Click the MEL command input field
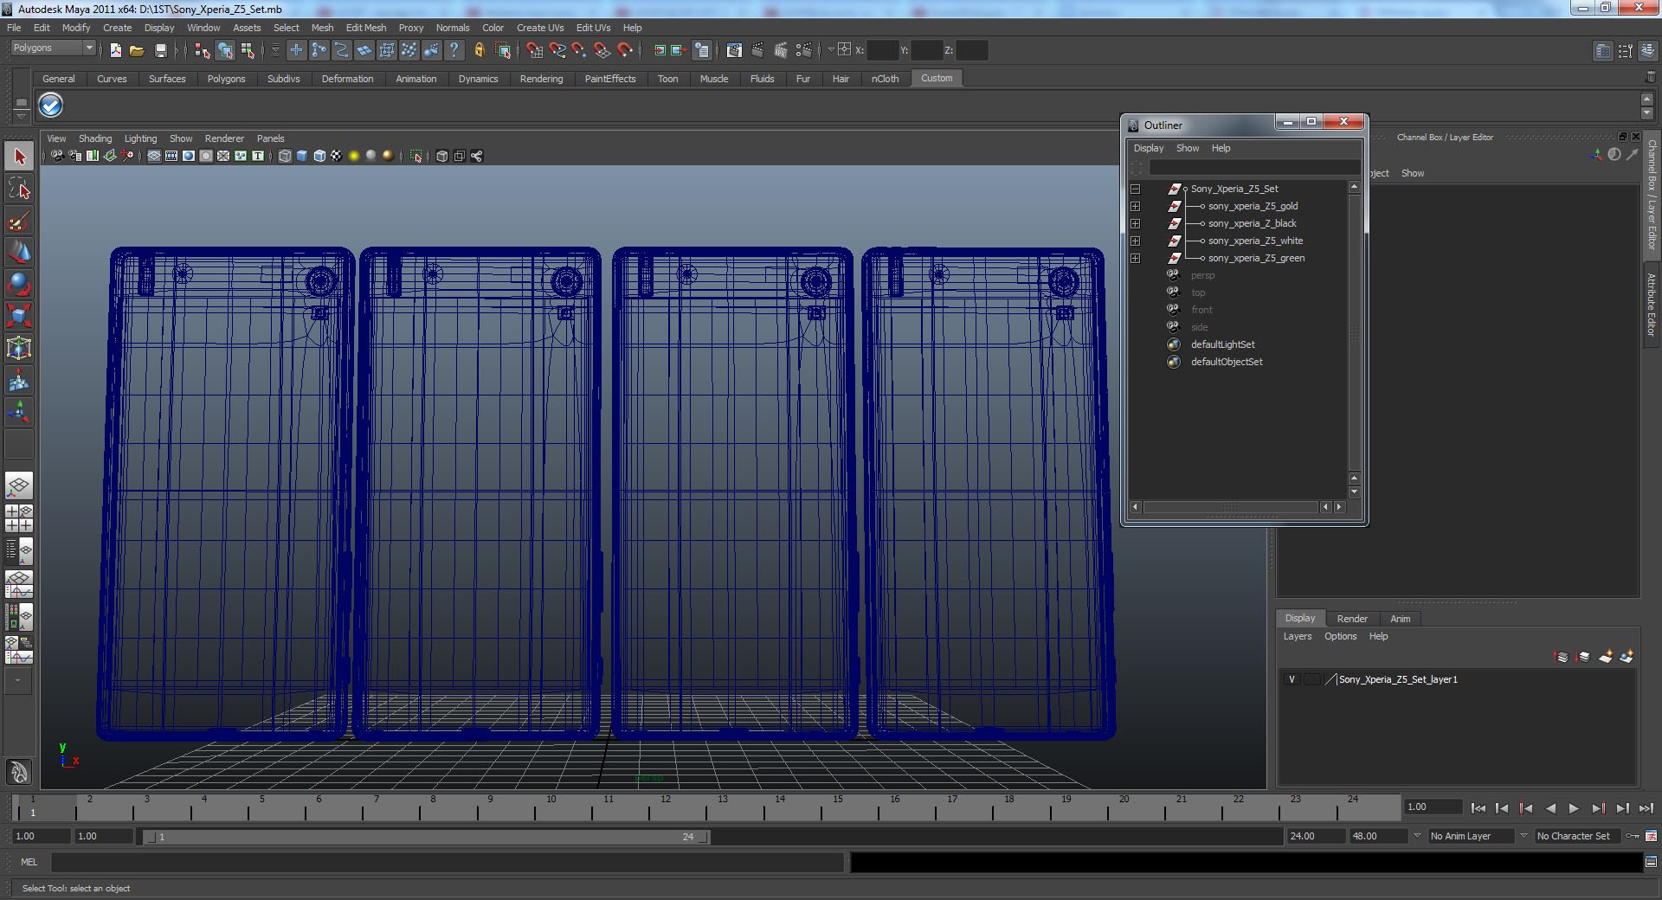This screenshot has height=900, width=1662. [x=447, y=862]
